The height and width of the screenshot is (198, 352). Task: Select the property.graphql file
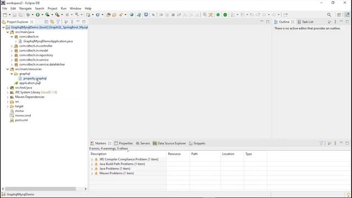pos(35,79)
